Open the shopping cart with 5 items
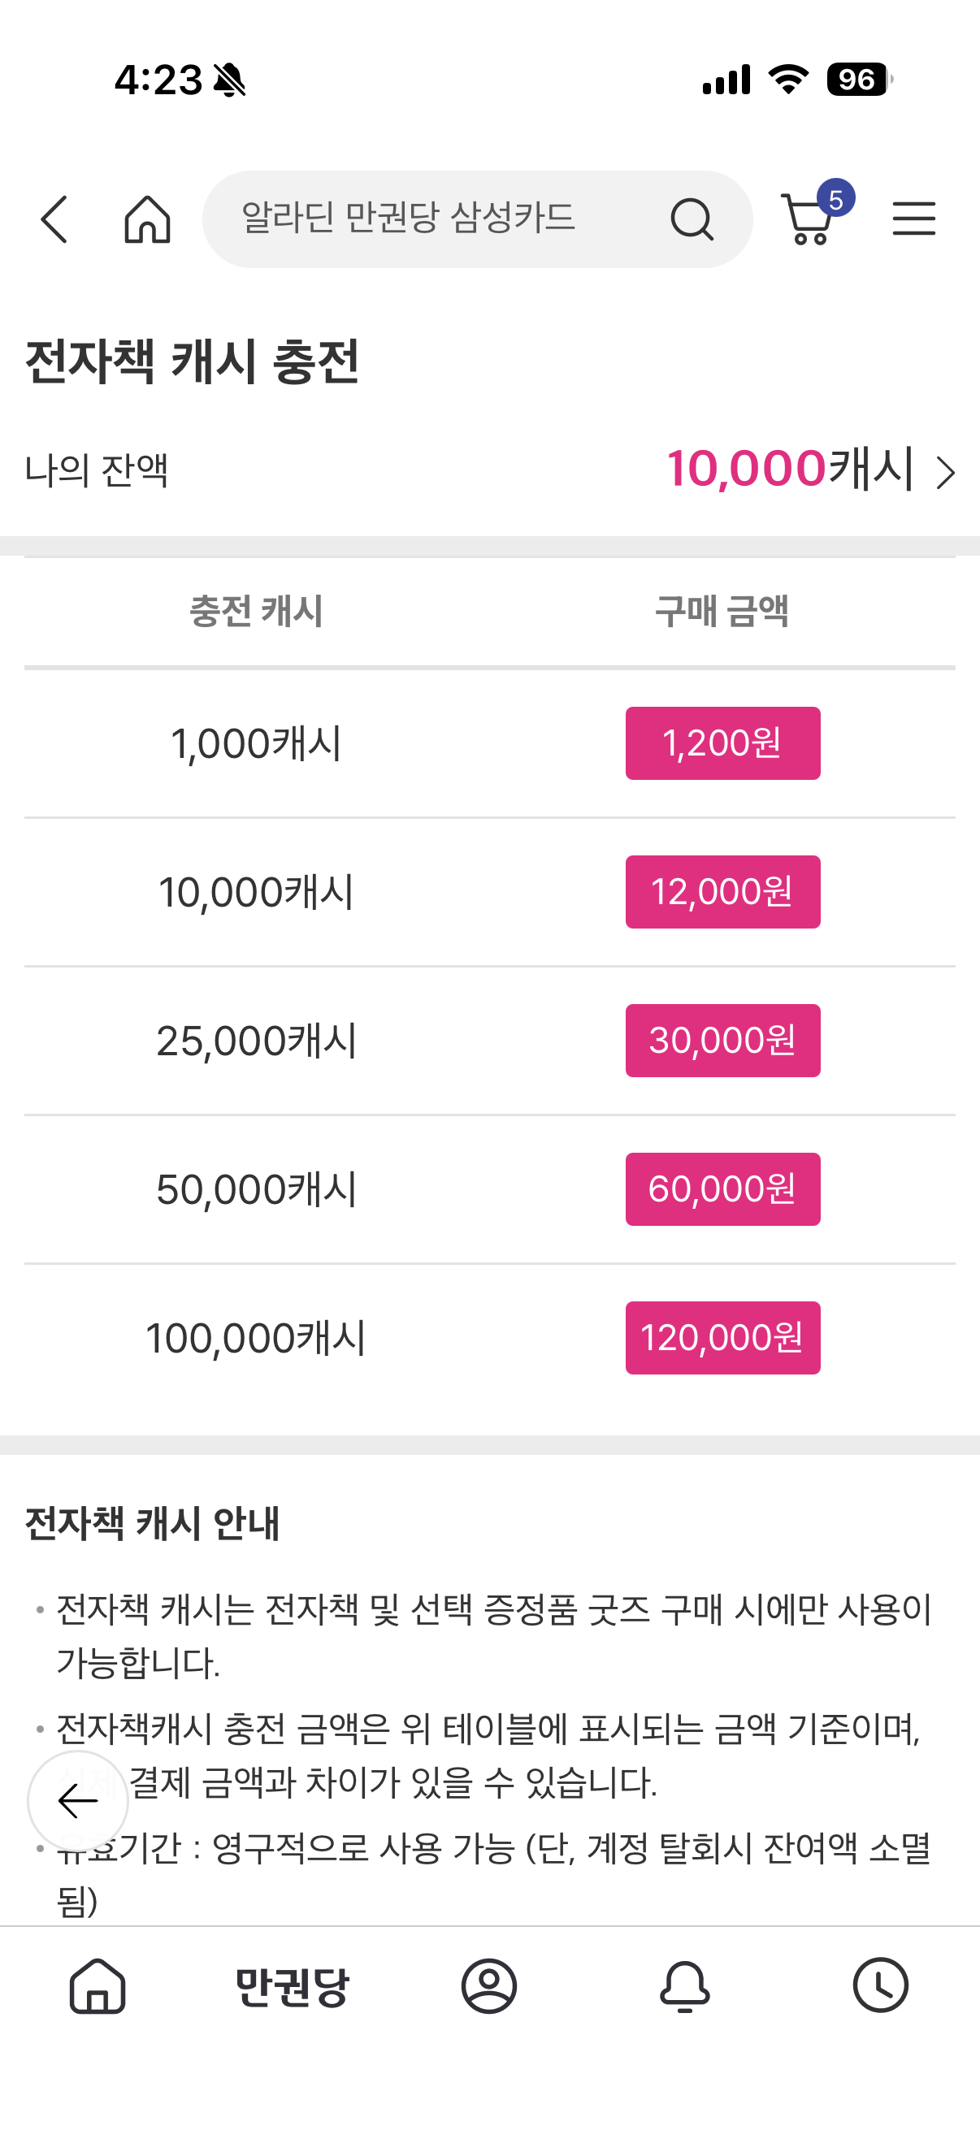Screen dimensions: 980x2130 809,218
